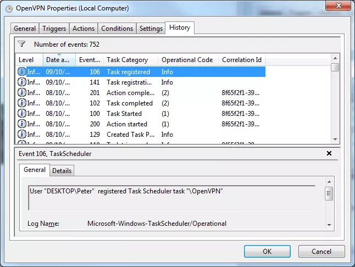Open the Conditions tab
The width and height of the screenshot is (355, 267).
[x=117, y=29]
